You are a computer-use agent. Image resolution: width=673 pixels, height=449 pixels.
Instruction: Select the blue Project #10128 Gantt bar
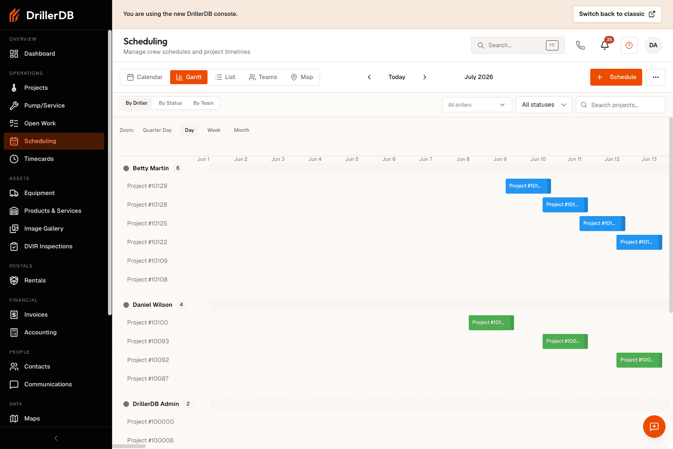click(x=565, y=205)
